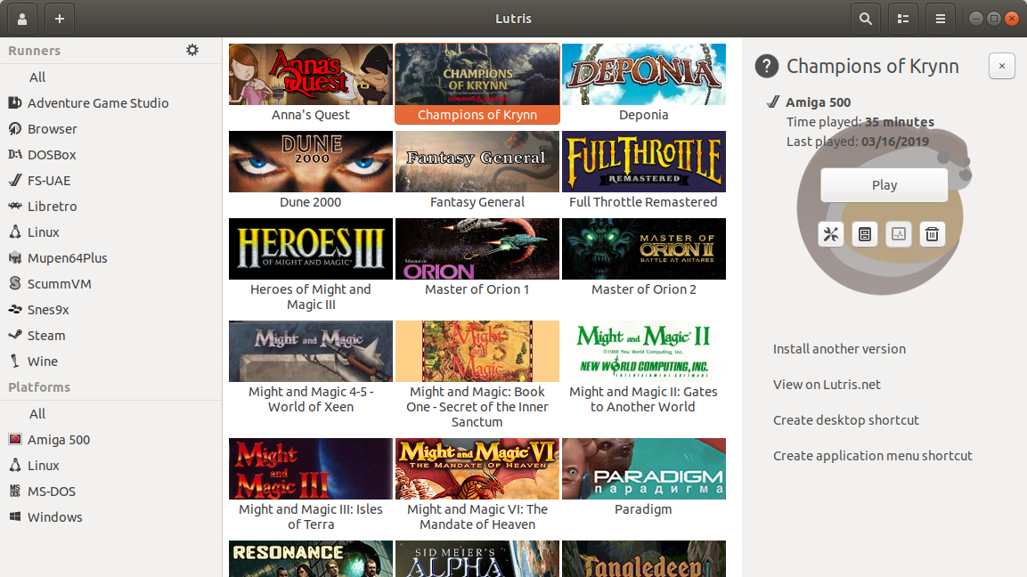The width and height of the screenshot is (1027, 577).
Task: Click the plus icon to add game
Action: pyautogui.click(x=59, y=19)
